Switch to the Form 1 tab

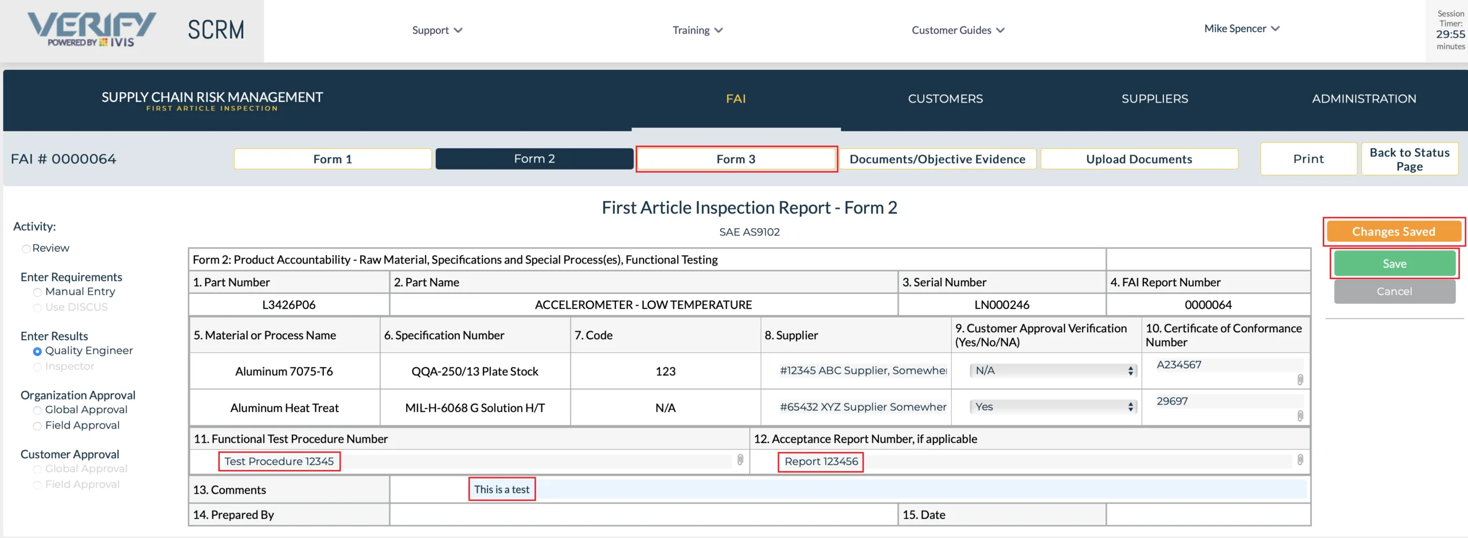[x=333, y=159]
